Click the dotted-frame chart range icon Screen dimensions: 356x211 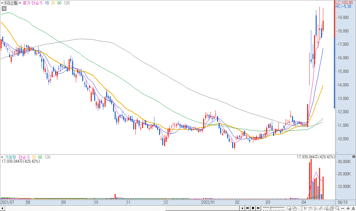coord(300,208)
